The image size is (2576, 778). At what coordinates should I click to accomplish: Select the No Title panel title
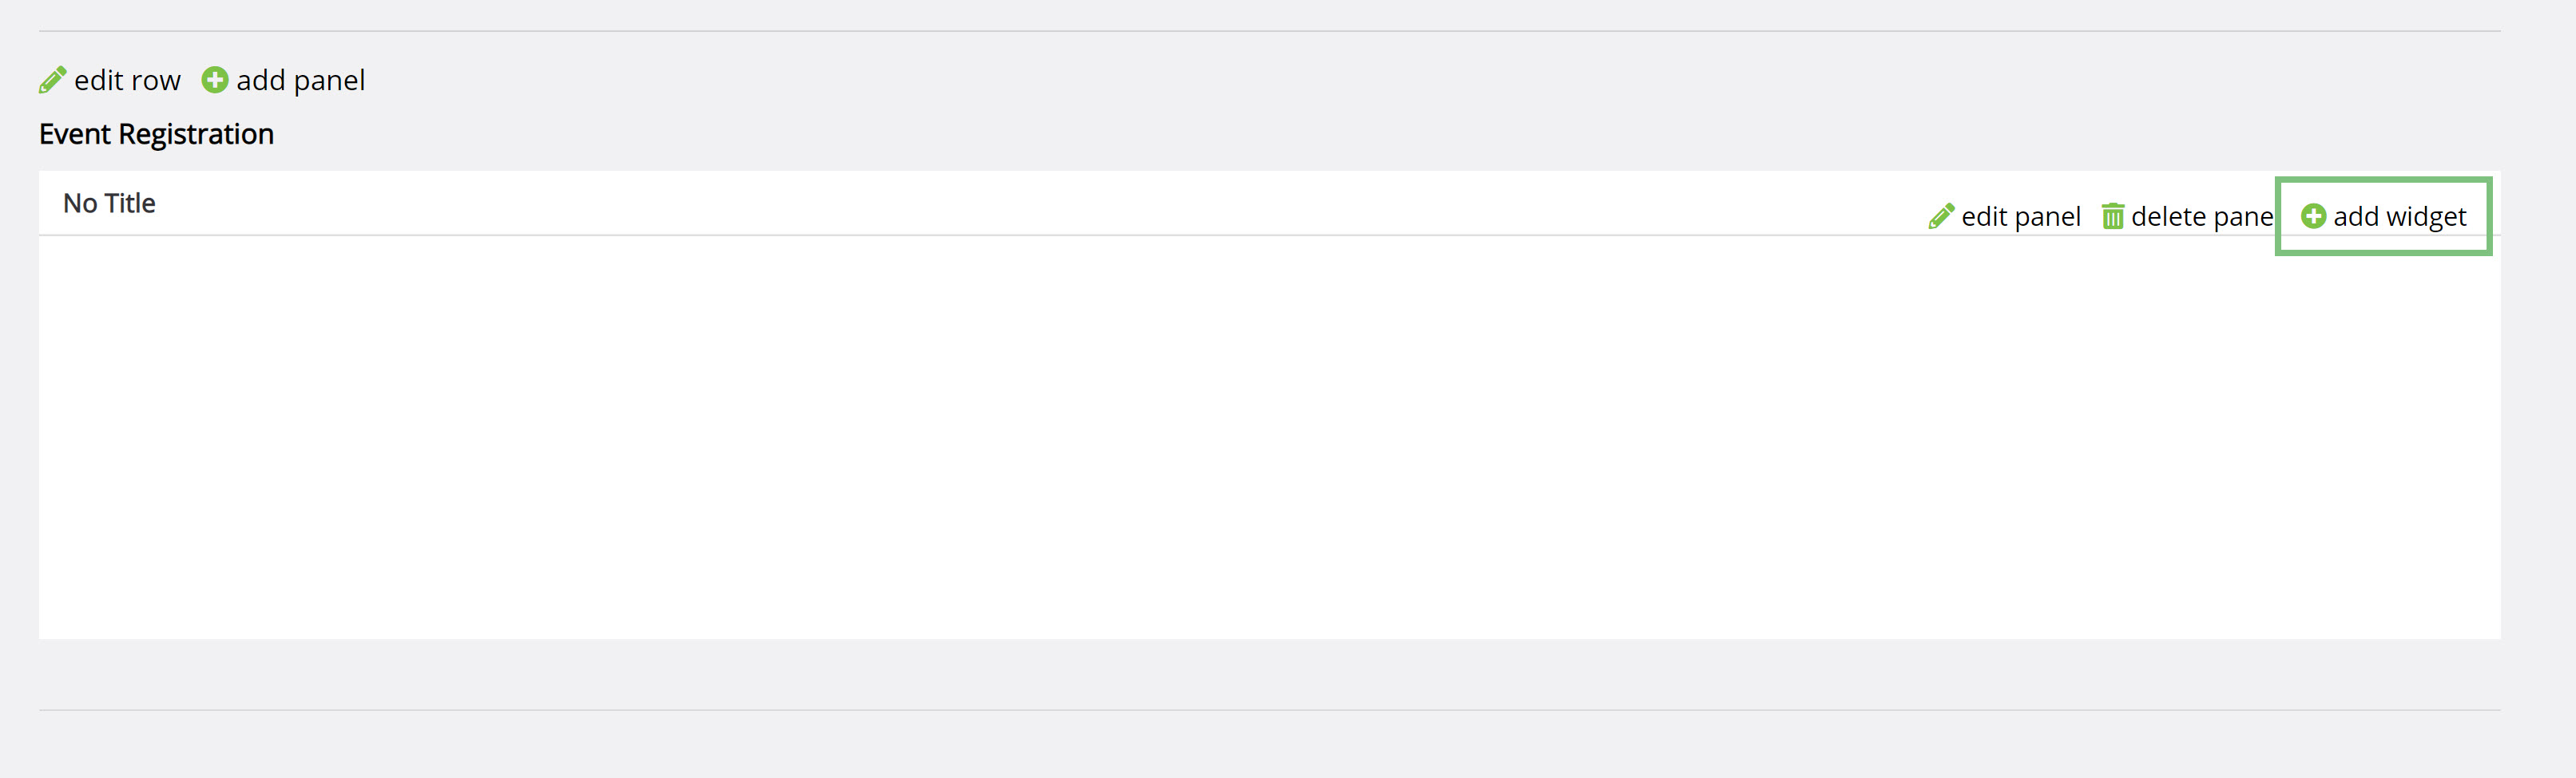coord(109,203)
